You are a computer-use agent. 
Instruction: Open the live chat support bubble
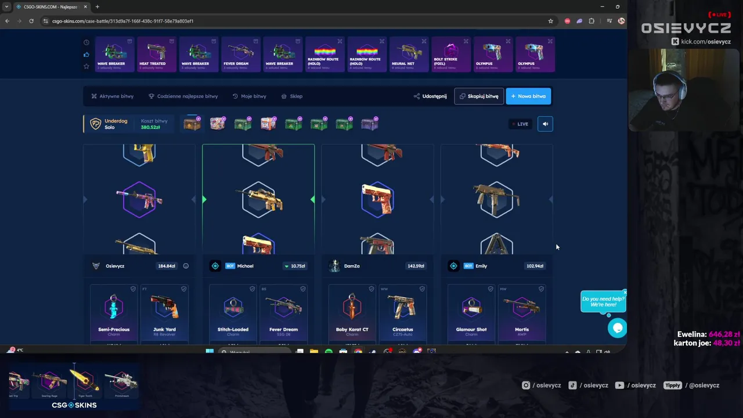point(617,328)
